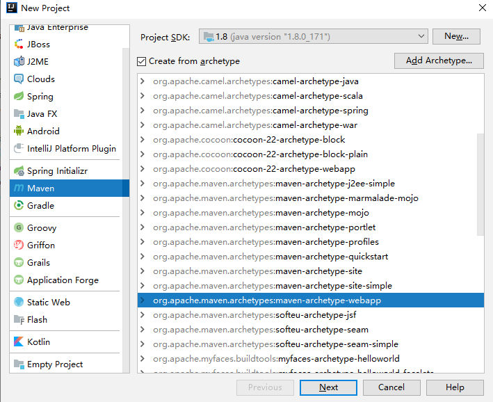This screenshot has height=402, width=493.
Task: Select cocoon-22-archetype-webapp archetype
Action: point(311,168)
